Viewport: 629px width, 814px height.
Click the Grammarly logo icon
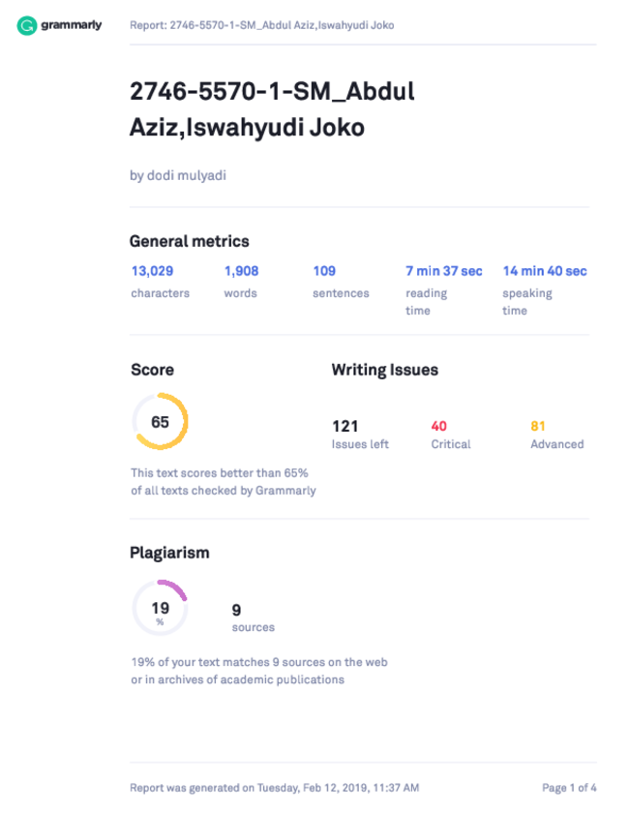(x=26, y=25)
